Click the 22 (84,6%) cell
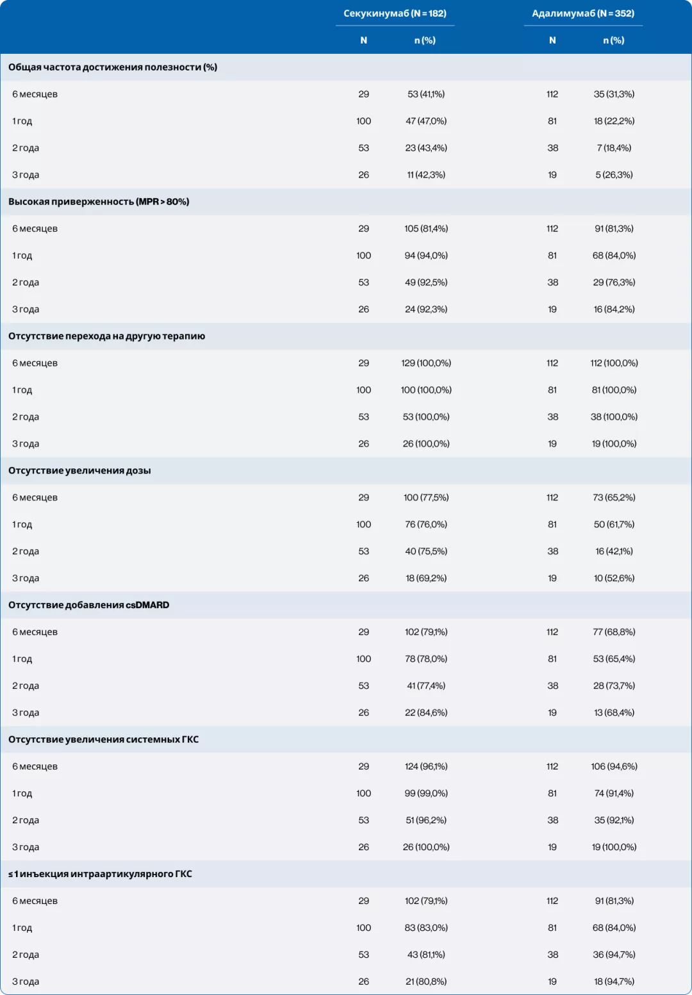 [x=426, y=713]
